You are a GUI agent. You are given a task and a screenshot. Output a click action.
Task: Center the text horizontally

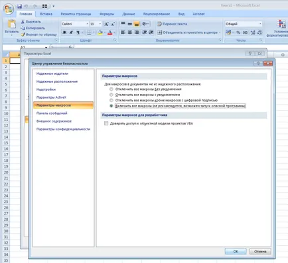[130, 32]
